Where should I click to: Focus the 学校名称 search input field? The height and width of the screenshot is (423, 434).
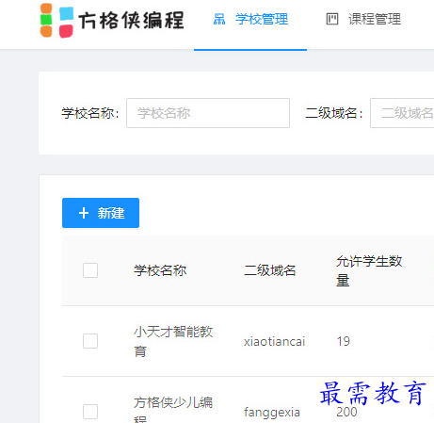pyautogui.click(x=208, y=113)
